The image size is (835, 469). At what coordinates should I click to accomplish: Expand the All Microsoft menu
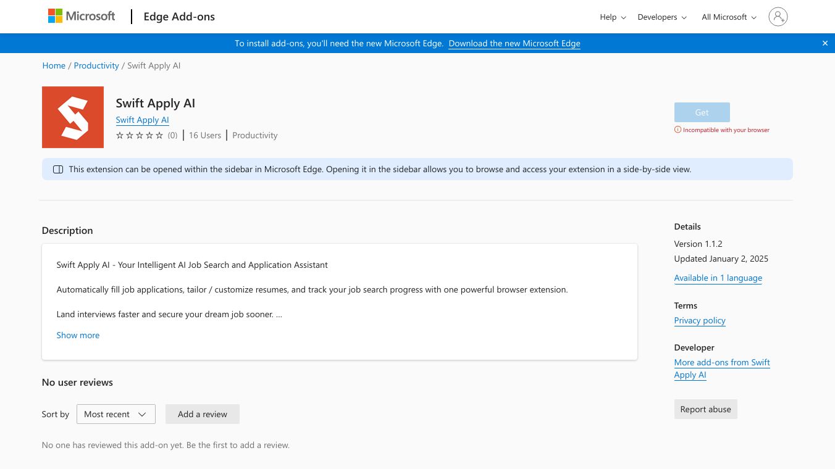pos(729,17)
